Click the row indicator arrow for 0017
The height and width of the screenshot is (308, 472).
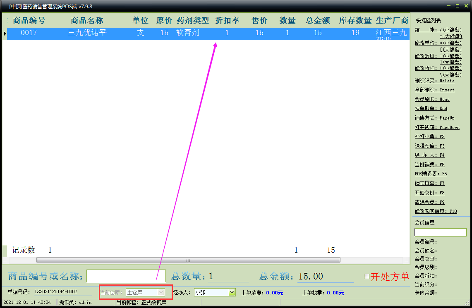[x=5, y=33]
